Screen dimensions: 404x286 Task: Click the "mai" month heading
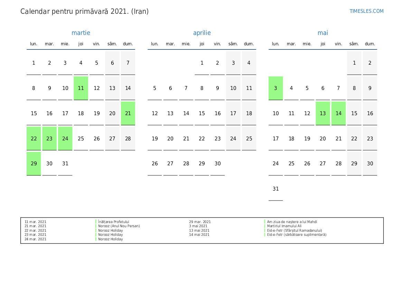point(323,33)
